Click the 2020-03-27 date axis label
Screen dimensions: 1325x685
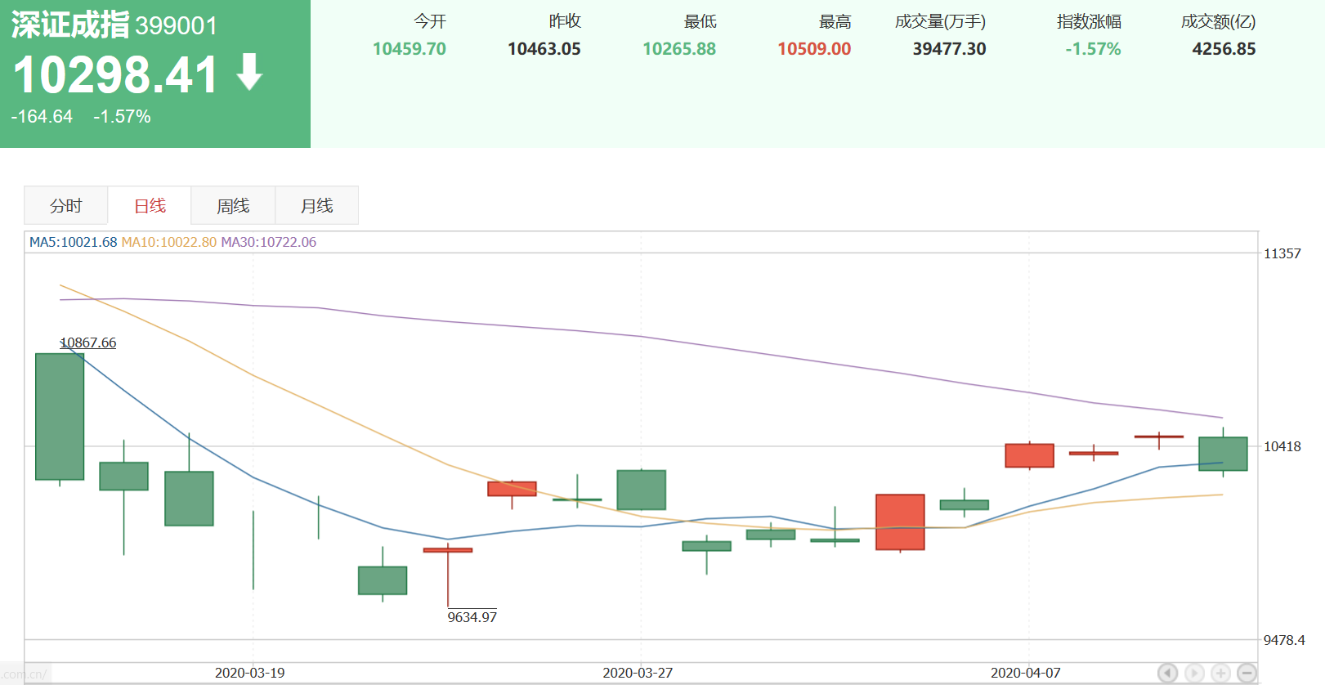(x=638, y=673)
